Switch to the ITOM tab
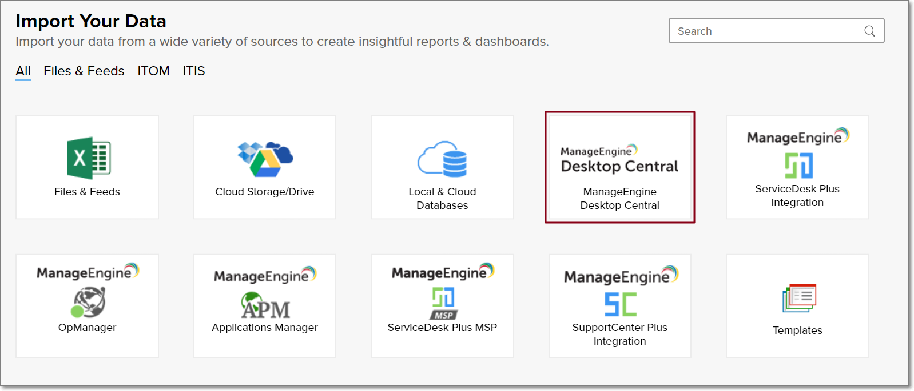This screenshot has width=914, height=391. click(153, 71)
